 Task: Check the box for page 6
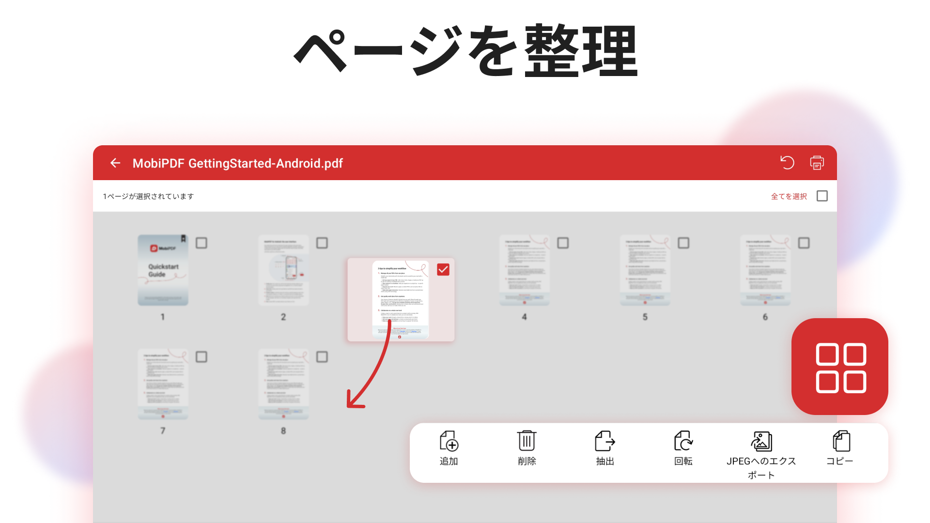[804, 243]
